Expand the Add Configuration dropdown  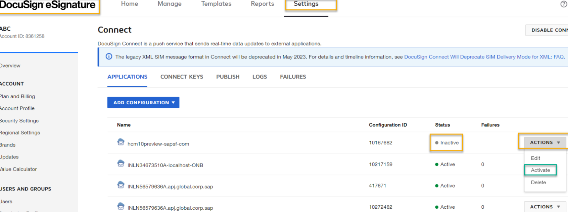tap(143, 103)
